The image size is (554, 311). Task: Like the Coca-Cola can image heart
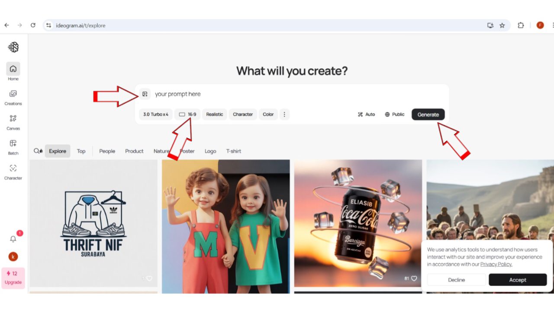click(x=414, y=279)
